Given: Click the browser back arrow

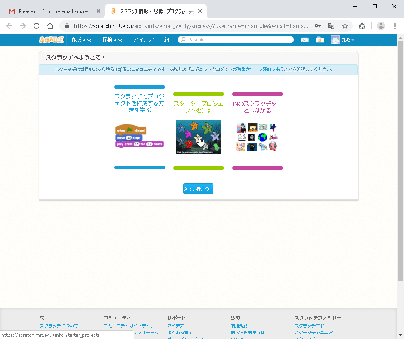Looking at the screenshot, I should tap(9, 26).
